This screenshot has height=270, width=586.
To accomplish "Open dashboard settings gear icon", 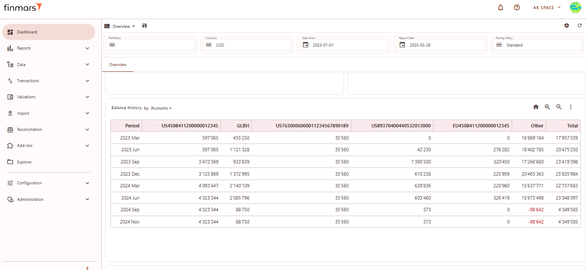I will click(566, 26).
